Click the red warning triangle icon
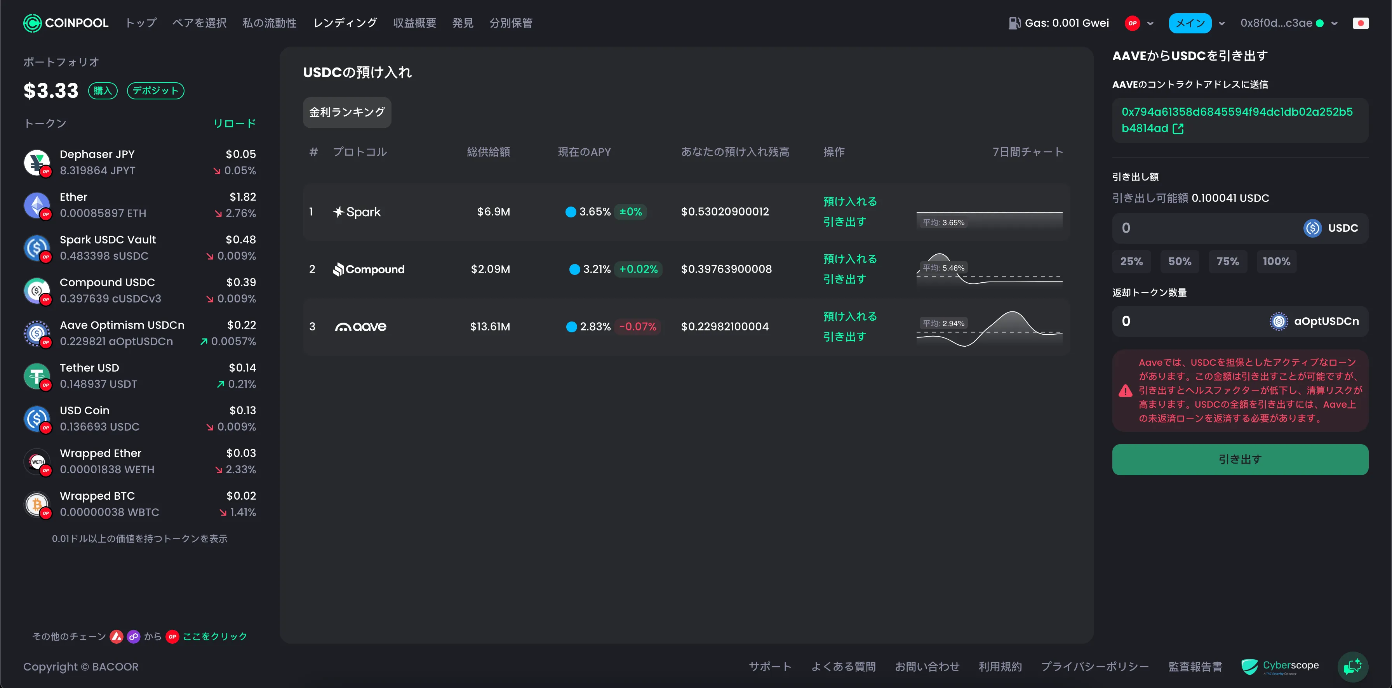This screenshot has width=1392, height=688. point(1126,391)
